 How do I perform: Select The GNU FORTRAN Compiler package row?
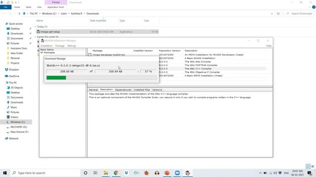[x=201, y=65]
